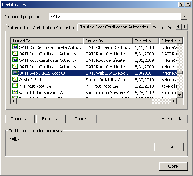Open Advanced... options
Screen dimensions: 193x176
point(173,119)
